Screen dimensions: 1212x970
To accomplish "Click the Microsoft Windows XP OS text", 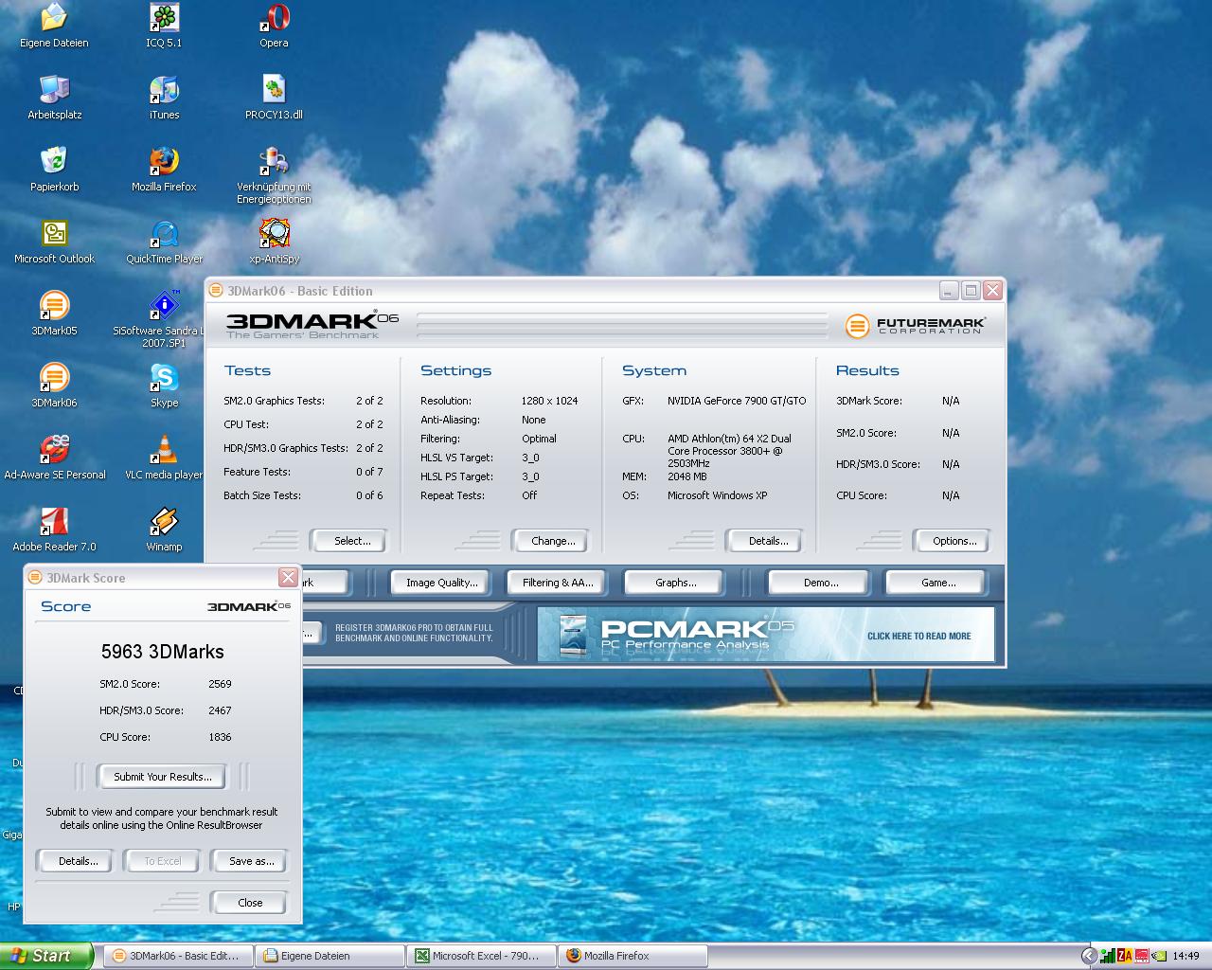I will click(717, 495).
